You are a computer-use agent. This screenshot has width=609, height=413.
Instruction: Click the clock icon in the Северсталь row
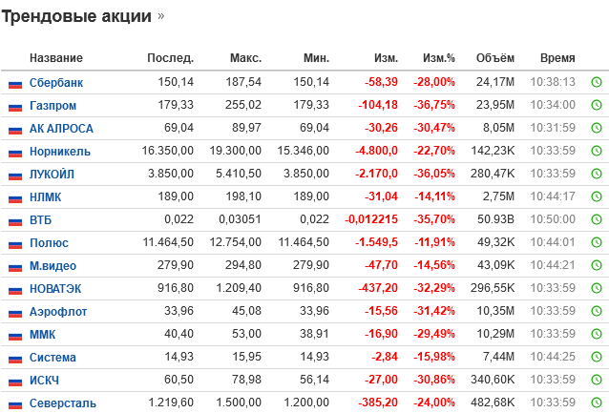click(596, 403)
